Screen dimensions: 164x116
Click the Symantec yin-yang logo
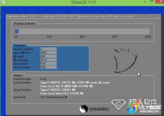[83, 109]
